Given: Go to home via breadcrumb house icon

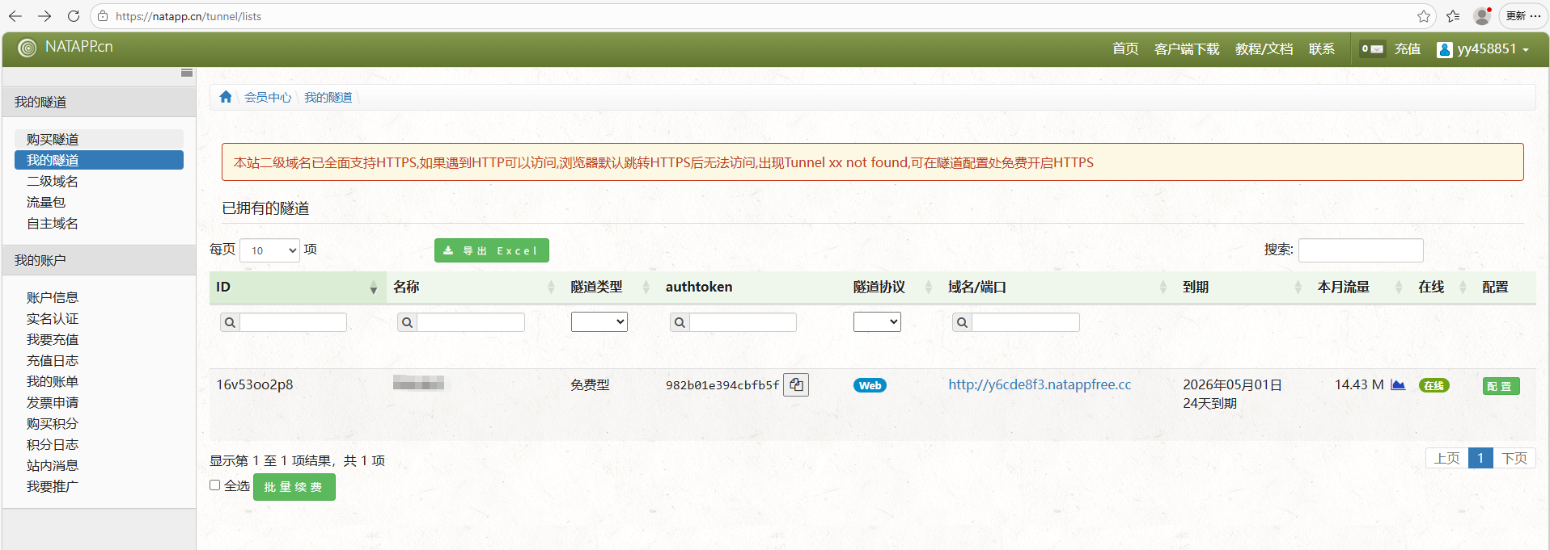Looking at the screenshot, I should tap(226, 97).
